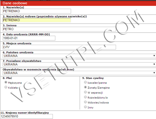Choose kawaler/panna marital status
Image resolution: width=156 pixels, height=119 pixels.
(85, 82)
